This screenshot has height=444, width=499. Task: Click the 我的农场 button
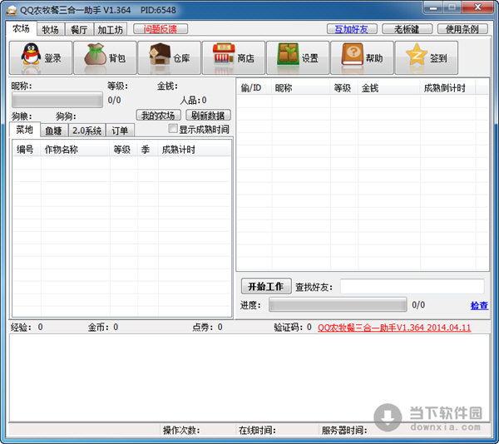(159, 115)
